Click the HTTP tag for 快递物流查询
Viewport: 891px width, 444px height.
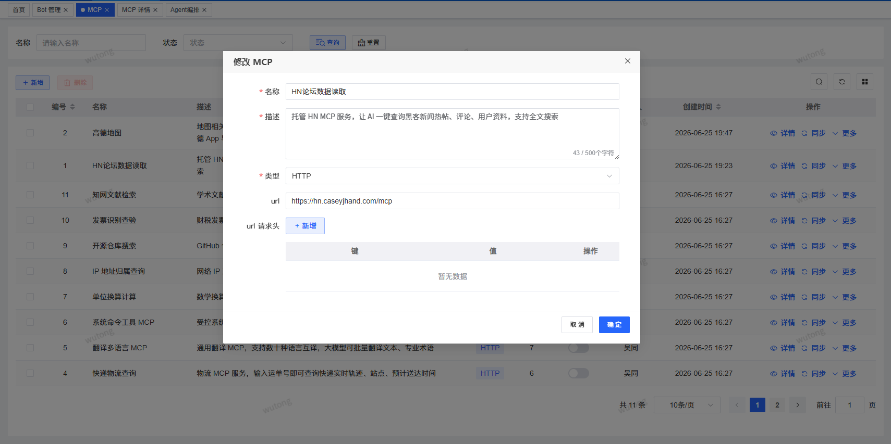click(490, 373)
